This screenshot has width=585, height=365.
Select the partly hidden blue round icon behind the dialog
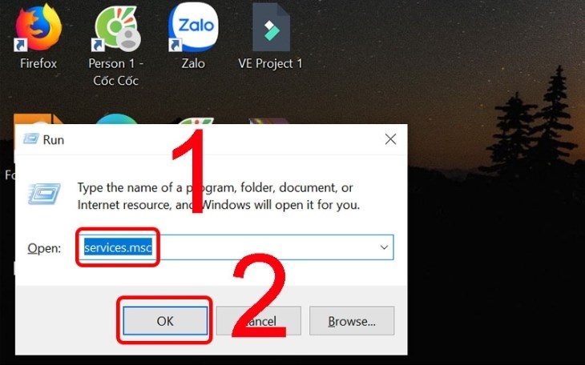click(116, 119)
